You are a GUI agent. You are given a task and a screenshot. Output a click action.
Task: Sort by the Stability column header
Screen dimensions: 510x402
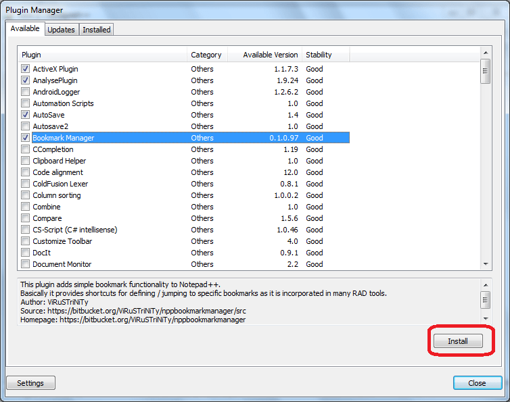point(326,55)
